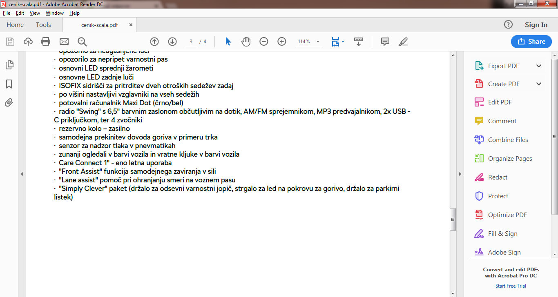This screenshot has width=558, height=297.
Task: Collapse left navigation pane arrow
Action: (22, 174)
